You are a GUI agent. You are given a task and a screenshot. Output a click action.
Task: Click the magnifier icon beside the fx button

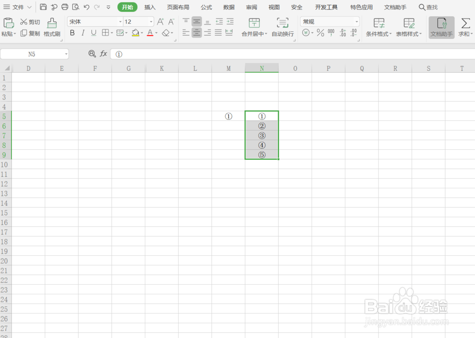[x=92, y=54]
